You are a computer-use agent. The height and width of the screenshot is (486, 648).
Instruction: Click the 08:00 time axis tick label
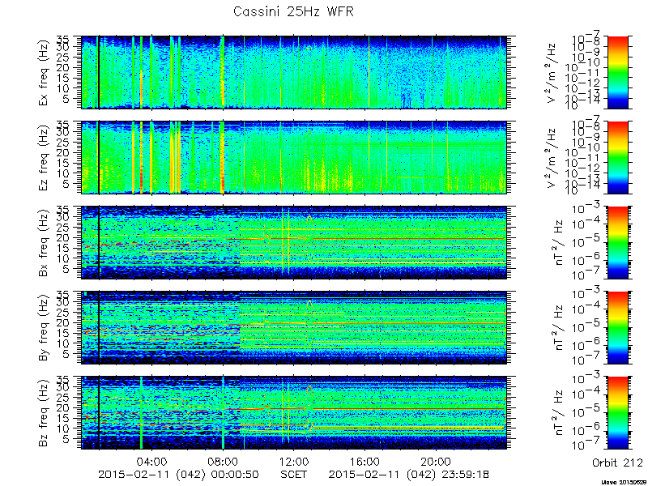tap(224, 461)
